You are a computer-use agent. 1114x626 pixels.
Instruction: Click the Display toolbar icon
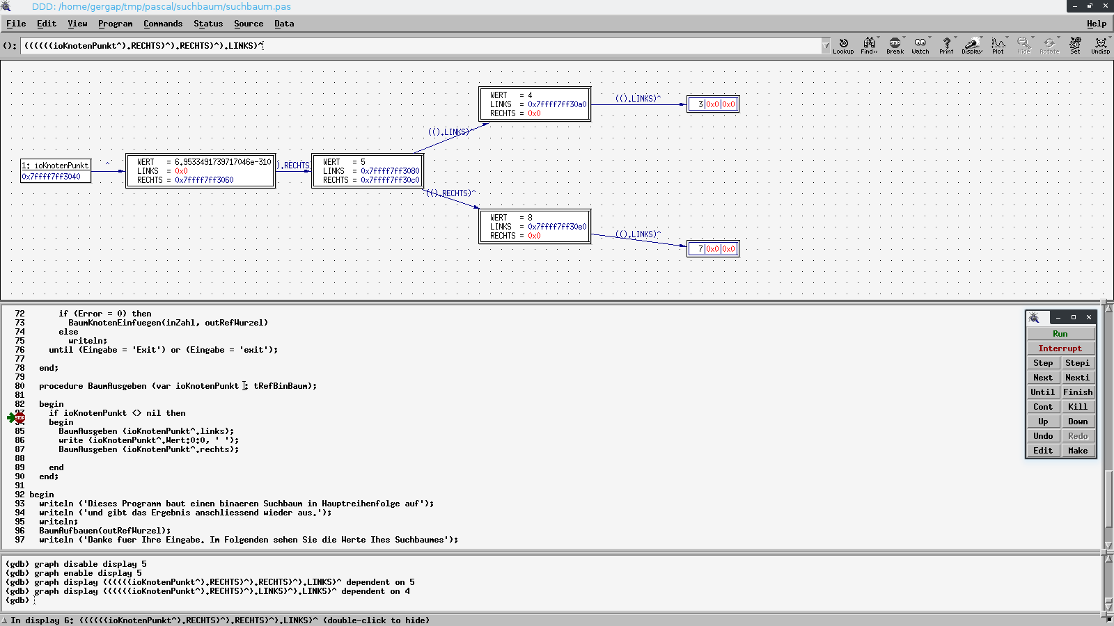[972, 46]
